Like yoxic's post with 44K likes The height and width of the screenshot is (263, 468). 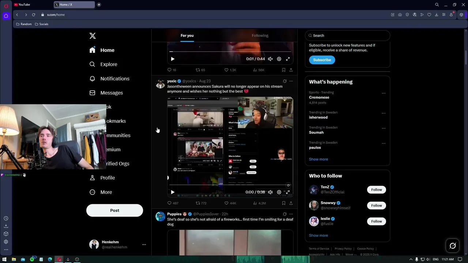[x=230, y=203]
